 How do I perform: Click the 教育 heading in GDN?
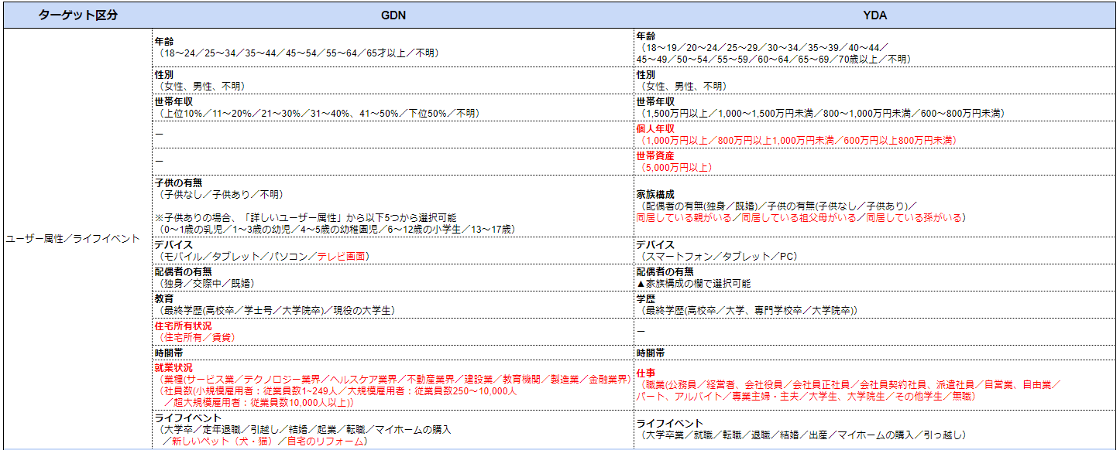tap(165, 298)
